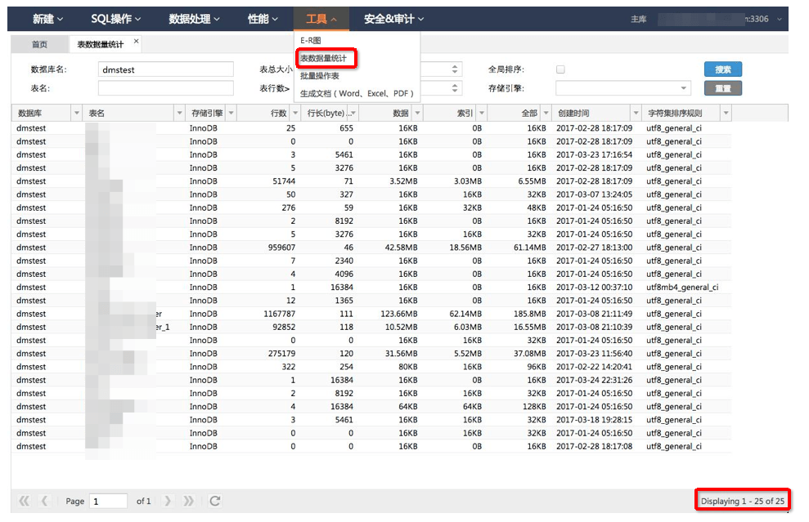This screenshot has width=809, height=522.
Task: Click the 48KB total size cell
Action: (536, 207)
